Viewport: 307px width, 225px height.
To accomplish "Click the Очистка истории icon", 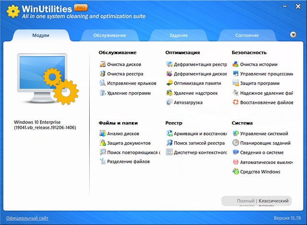I will 236,64.
